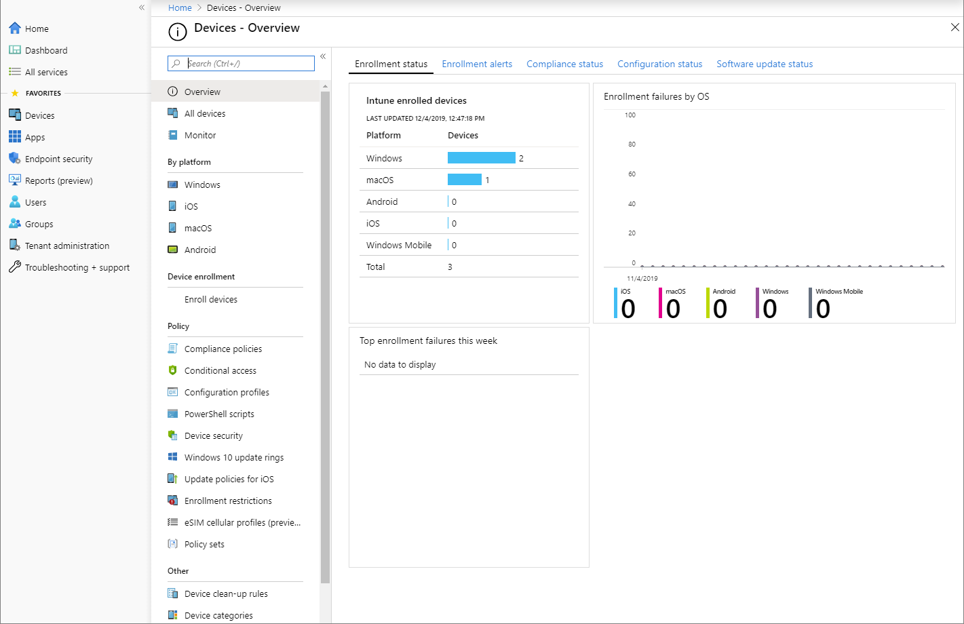The height and width of the screenshot is (624, 964).
Task: Click the Devices - Overview info icon
Action: pyautogui.click(x=177, y=32)
